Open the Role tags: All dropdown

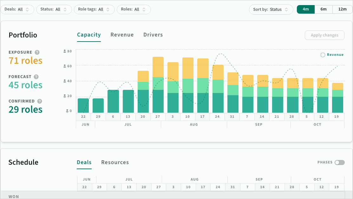point(94,10)
